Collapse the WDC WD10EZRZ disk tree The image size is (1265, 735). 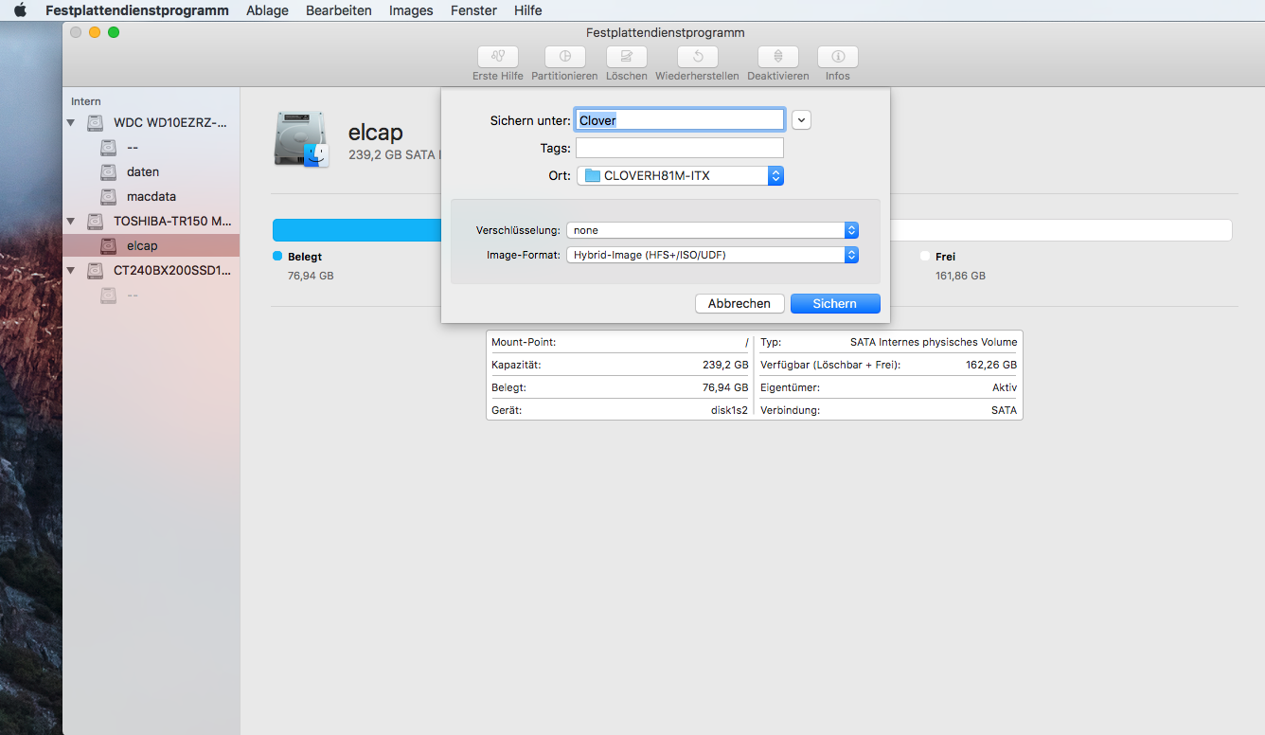coord(71,123)
